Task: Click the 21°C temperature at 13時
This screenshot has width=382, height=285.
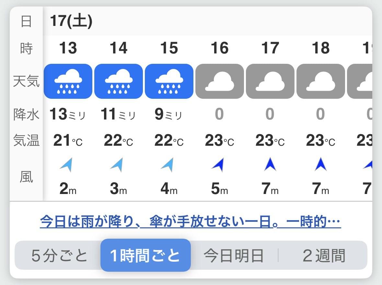Action: click(x=68, y=141)
